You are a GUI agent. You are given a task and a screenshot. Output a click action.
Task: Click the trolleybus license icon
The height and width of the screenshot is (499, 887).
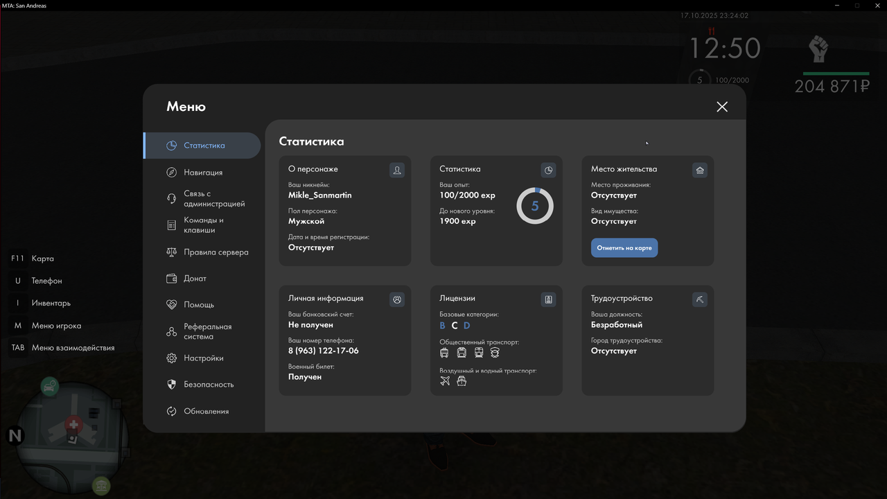(444, 353)
